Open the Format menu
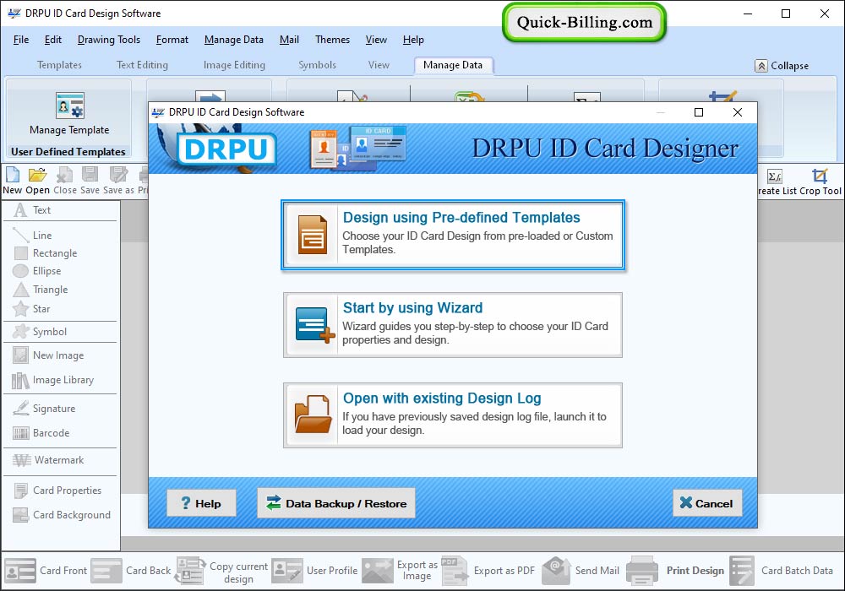This screenshot has width=845, height=591. (172, 40)
